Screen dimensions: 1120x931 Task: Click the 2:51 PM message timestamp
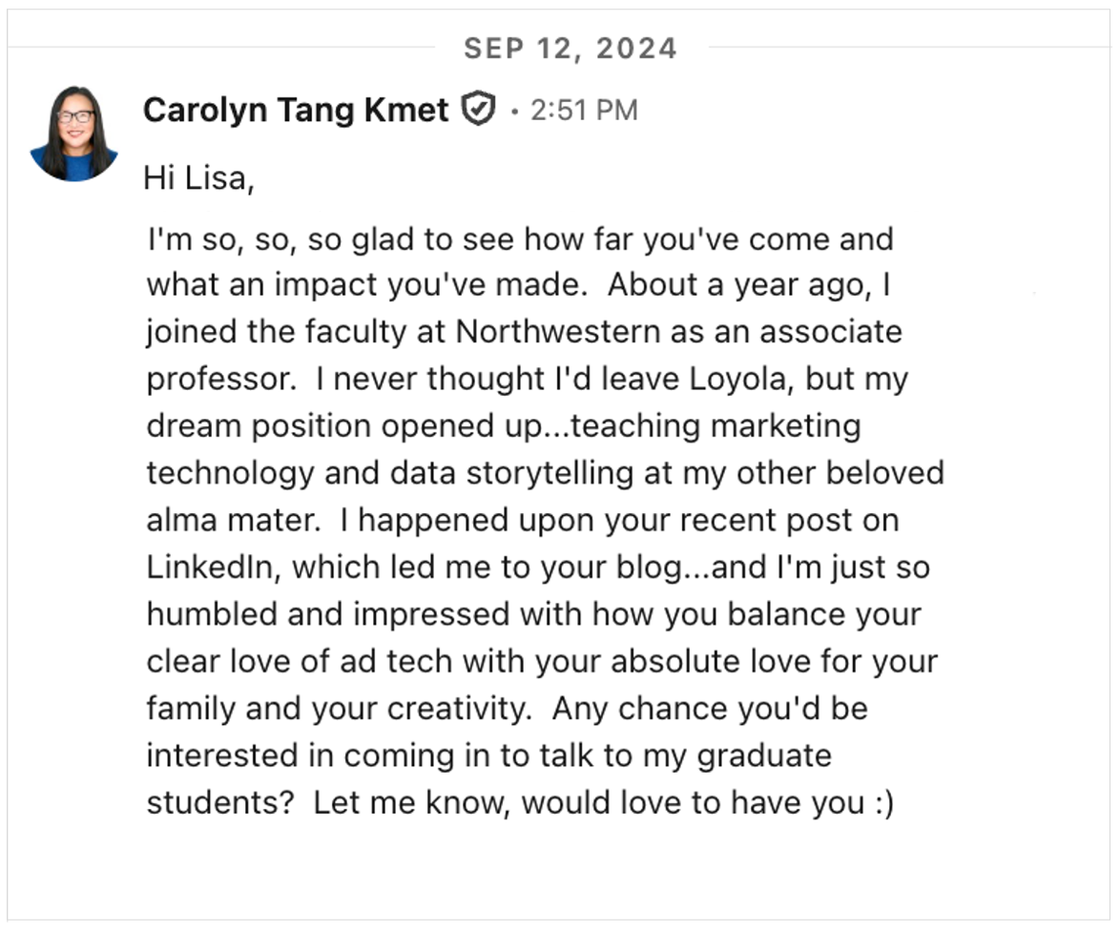pyautogui.click(x=584, y=111)
